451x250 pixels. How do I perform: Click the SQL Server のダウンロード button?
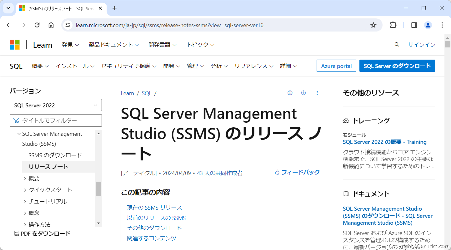tap(397, 66)
